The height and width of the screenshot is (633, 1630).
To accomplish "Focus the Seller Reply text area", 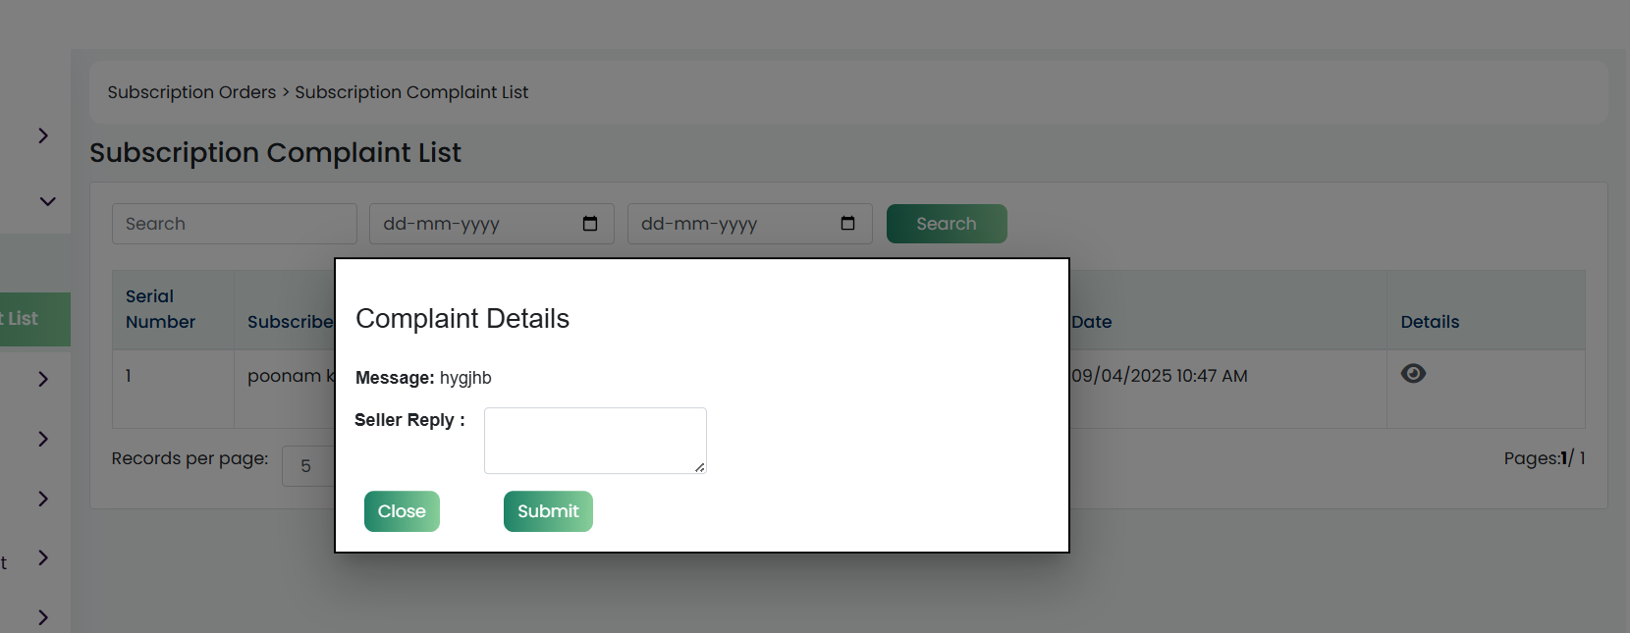I will 595,441.
